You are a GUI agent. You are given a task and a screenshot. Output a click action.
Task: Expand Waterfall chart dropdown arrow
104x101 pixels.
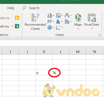(x=71, y=16)
